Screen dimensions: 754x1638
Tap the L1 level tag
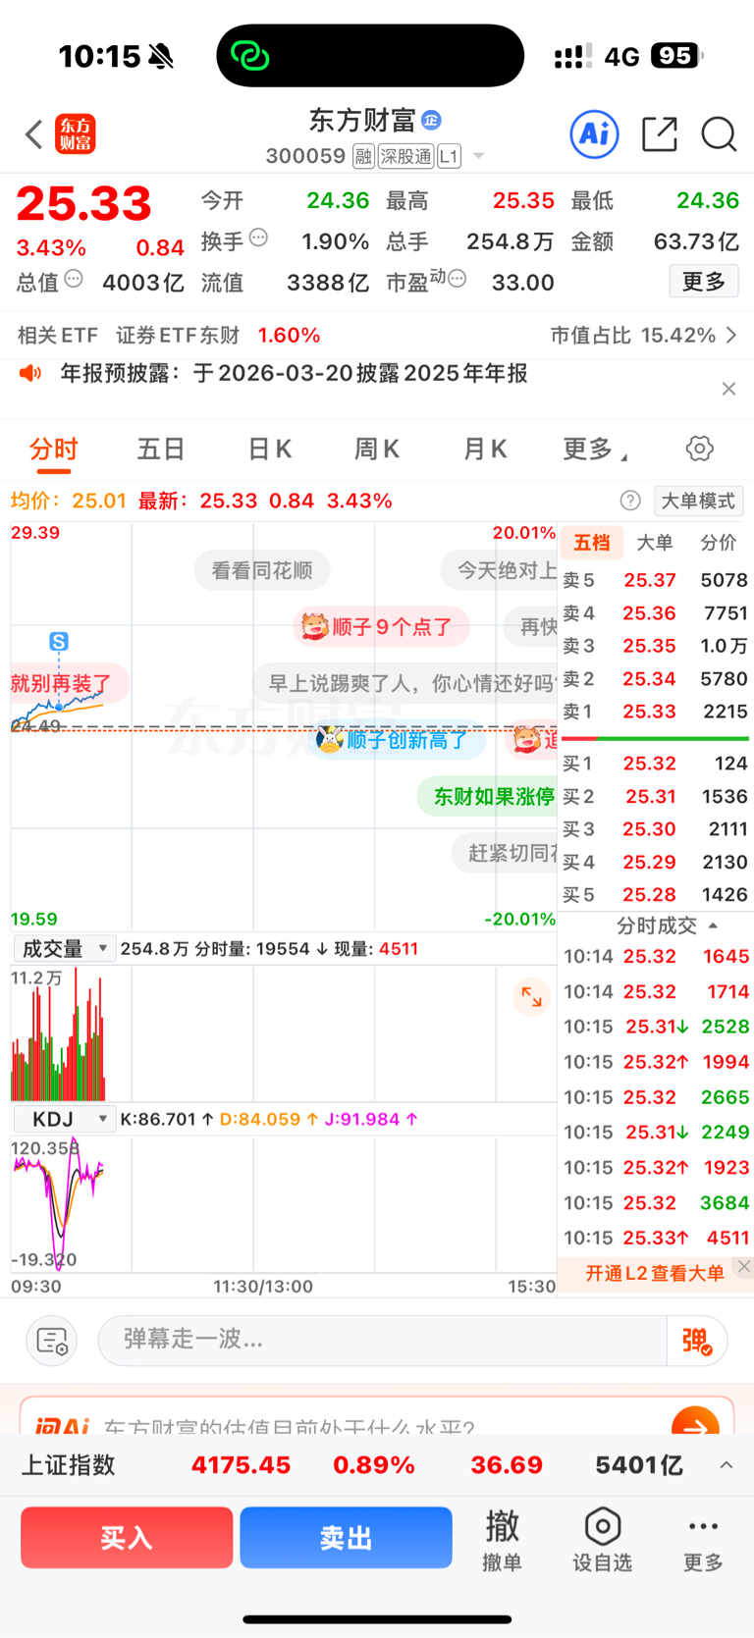pos(449,156)
